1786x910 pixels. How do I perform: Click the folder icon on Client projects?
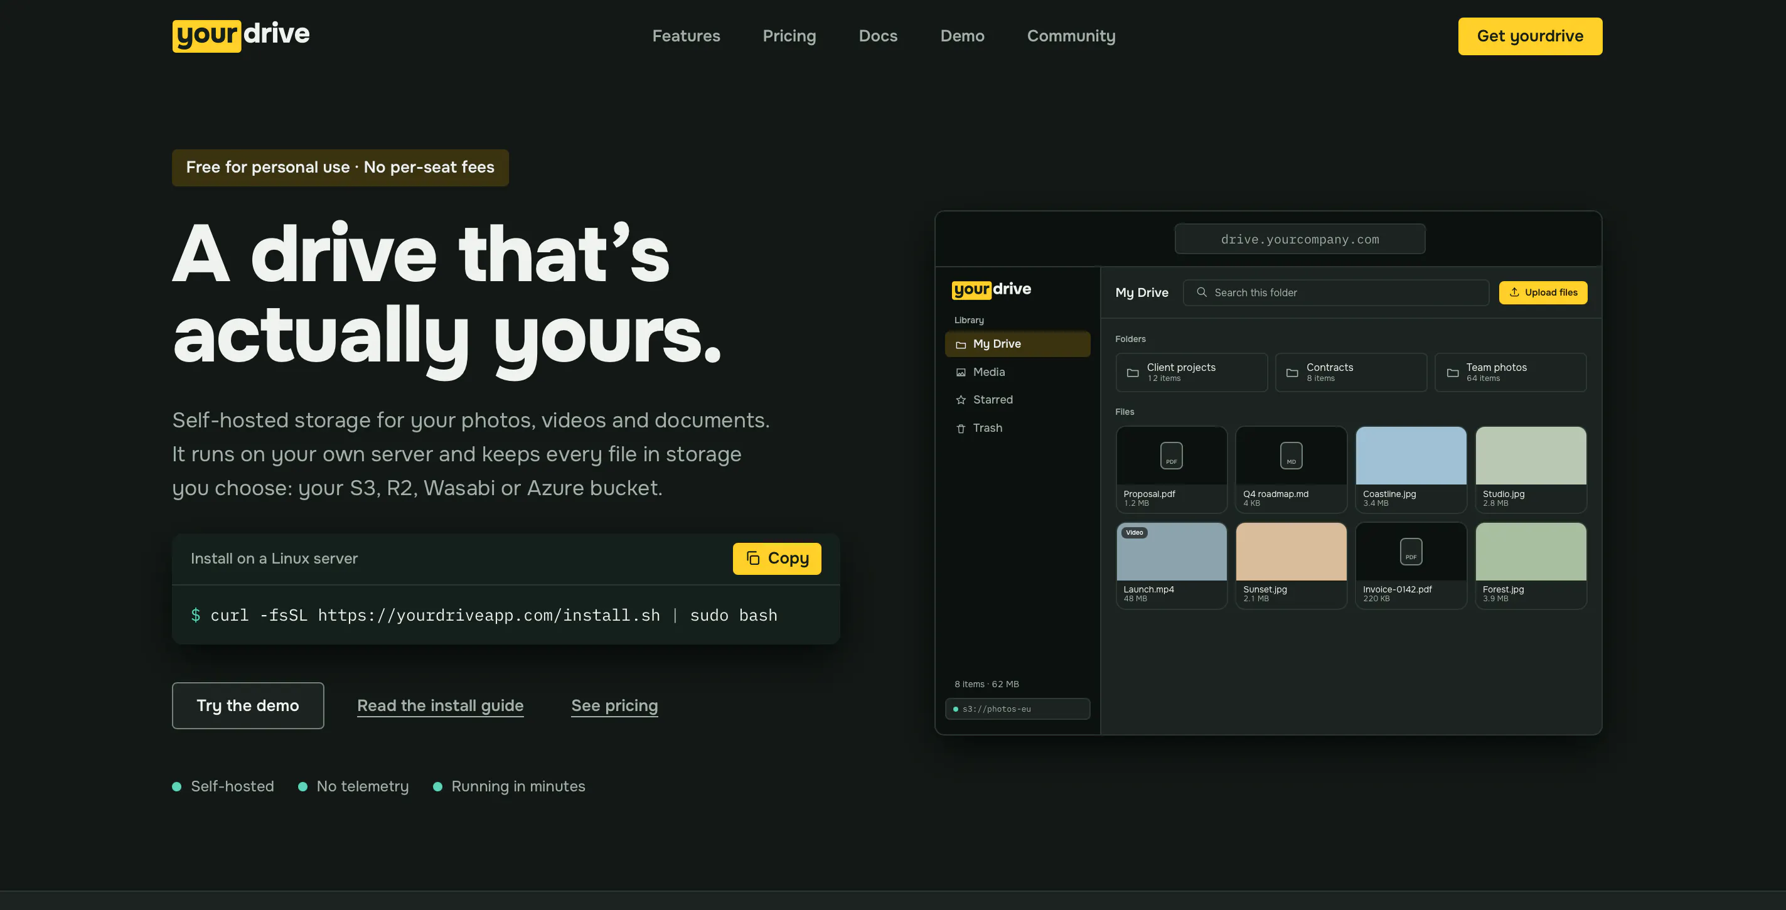[x=1133, y=373]
